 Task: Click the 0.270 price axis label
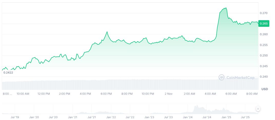264,13
